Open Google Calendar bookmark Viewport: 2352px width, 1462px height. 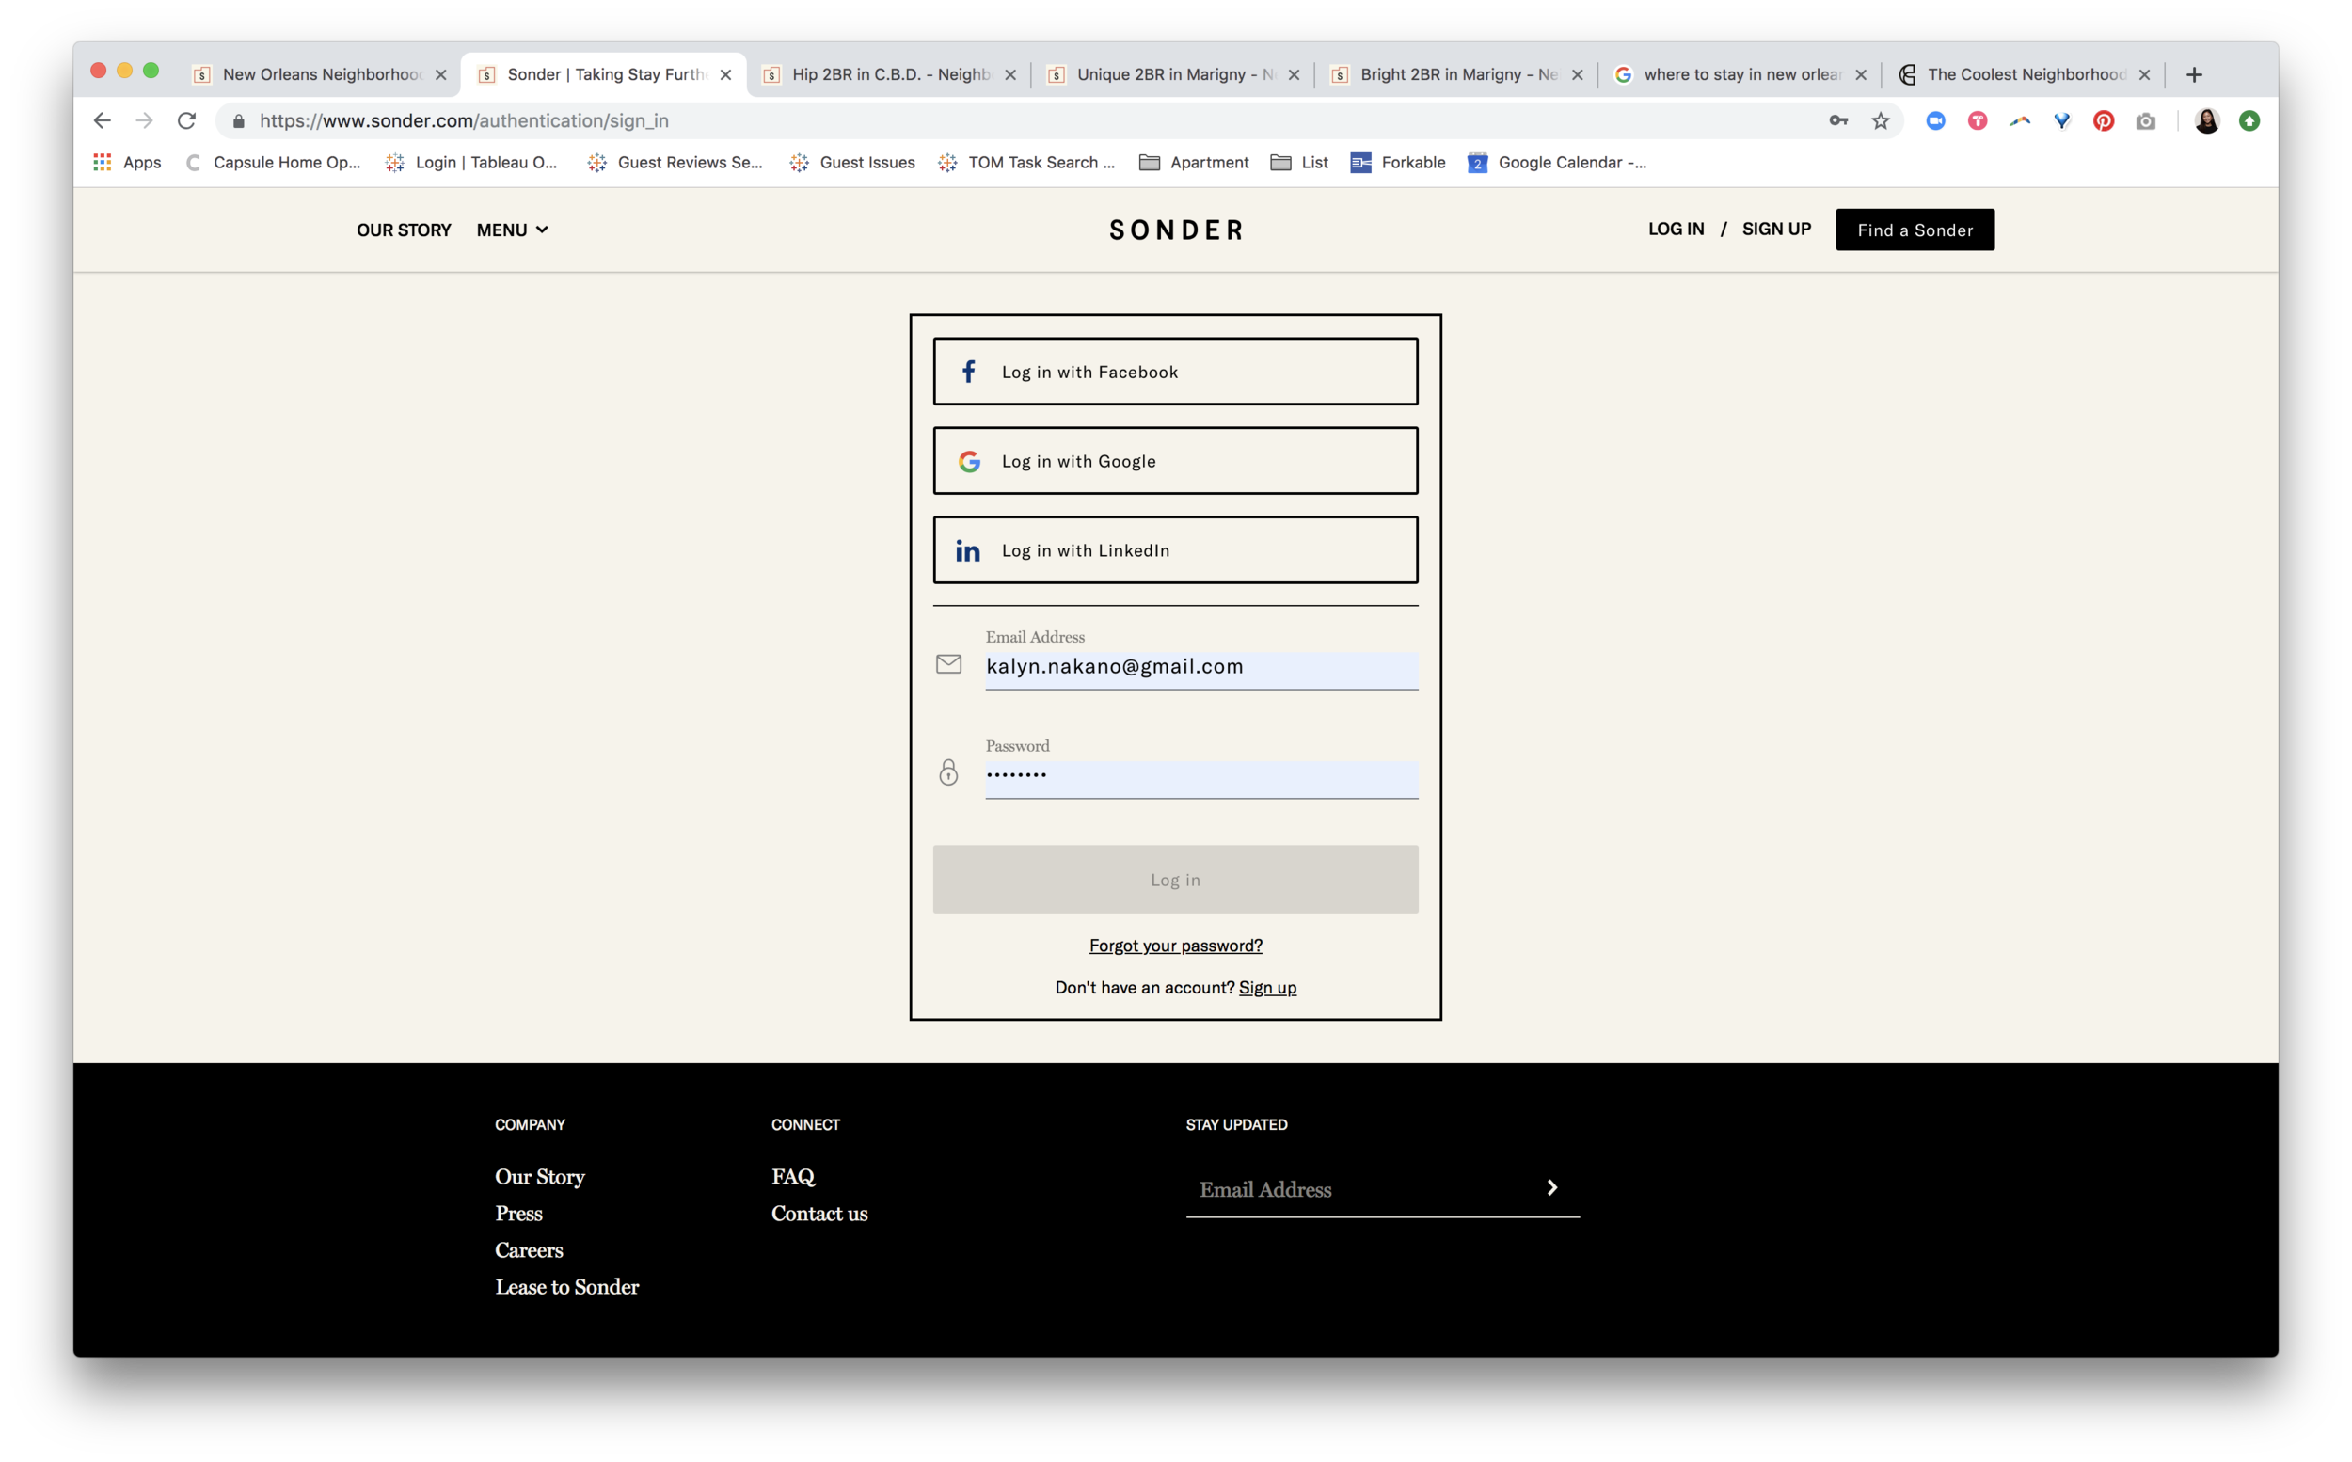tap(1556, 163)
